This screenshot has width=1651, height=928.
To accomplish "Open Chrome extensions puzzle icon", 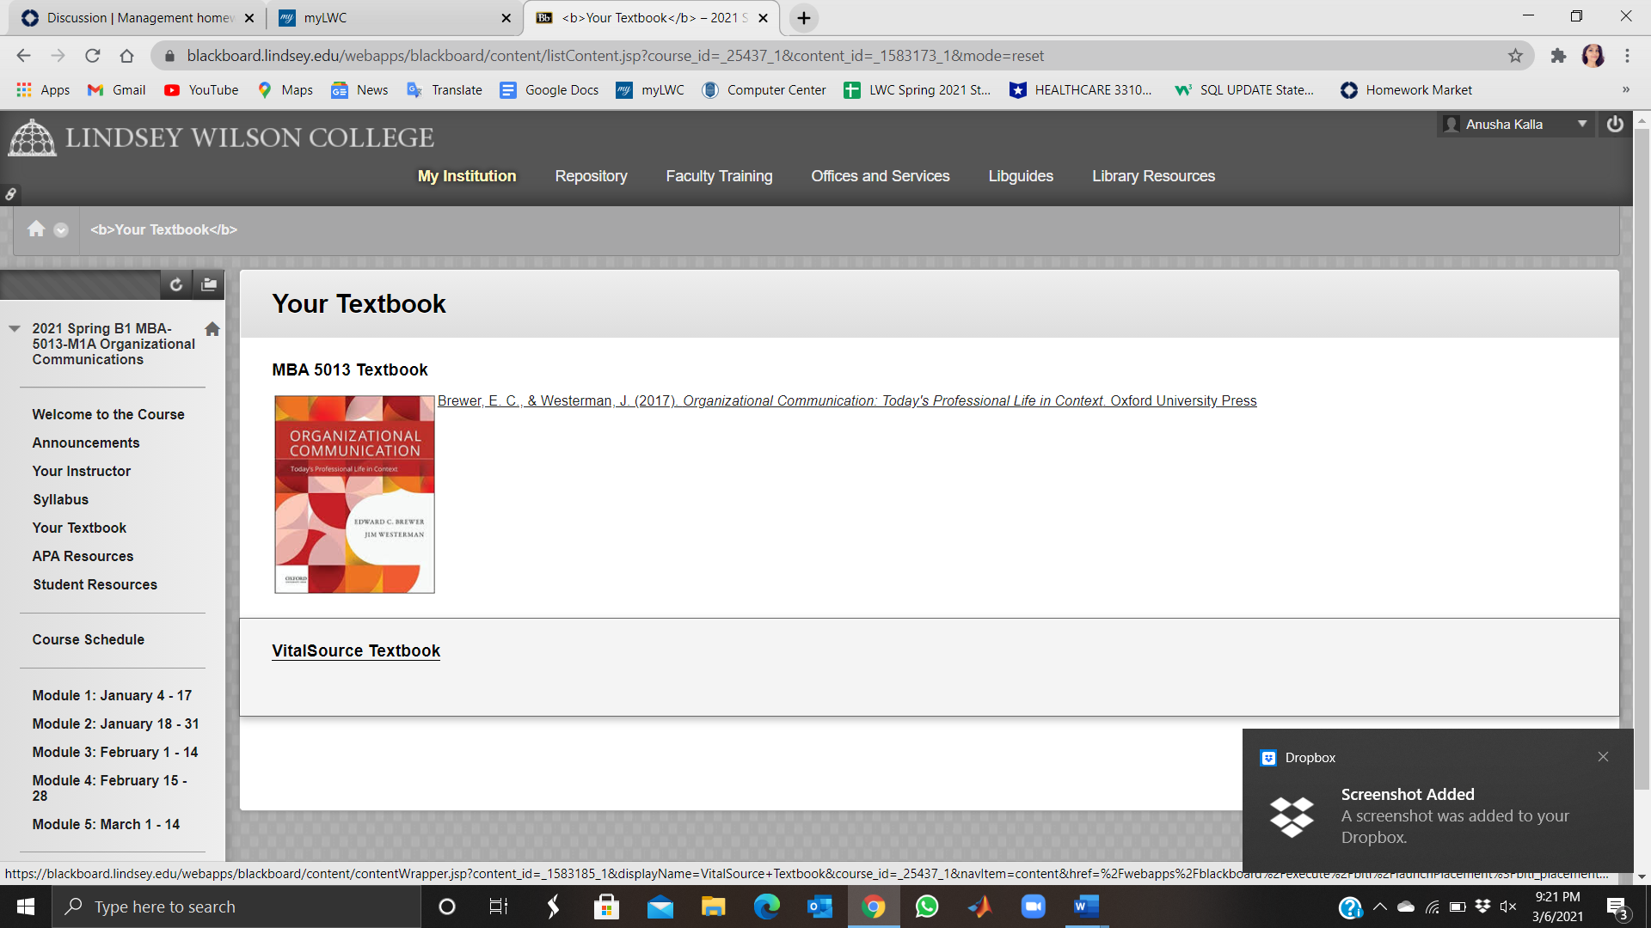I will click(1558, 56).
